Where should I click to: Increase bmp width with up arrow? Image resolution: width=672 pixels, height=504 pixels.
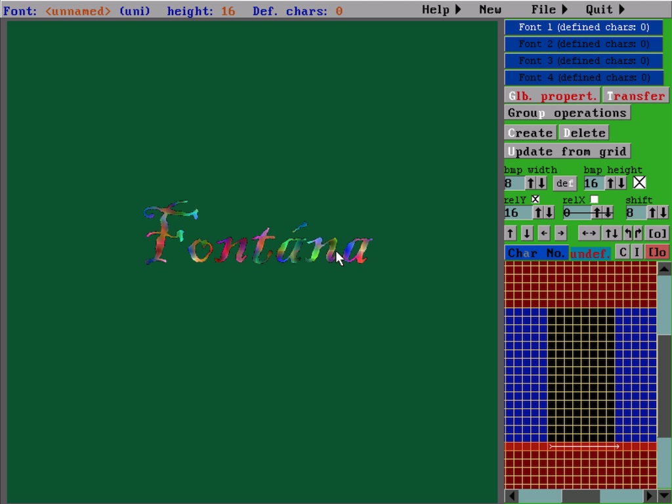530,183
